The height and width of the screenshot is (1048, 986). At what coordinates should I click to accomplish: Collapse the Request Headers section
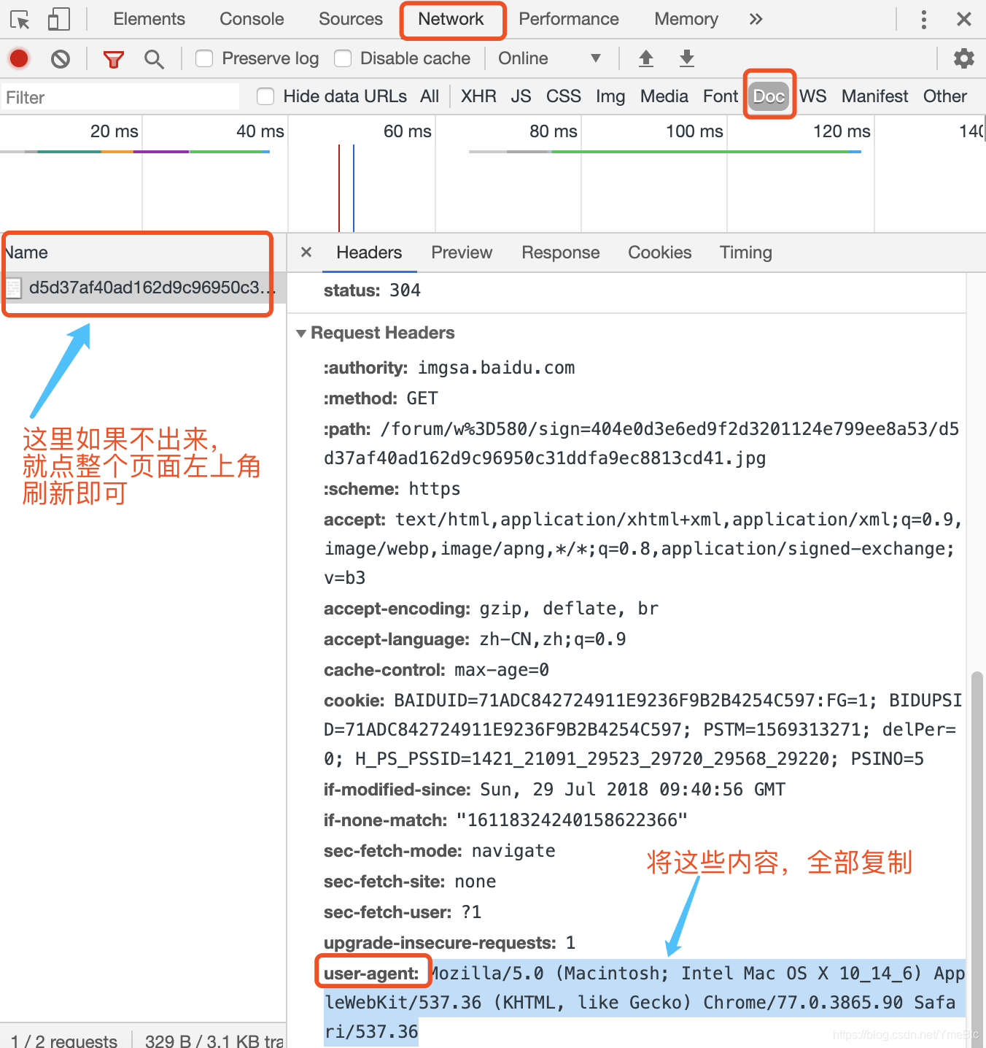click(301, 334)
